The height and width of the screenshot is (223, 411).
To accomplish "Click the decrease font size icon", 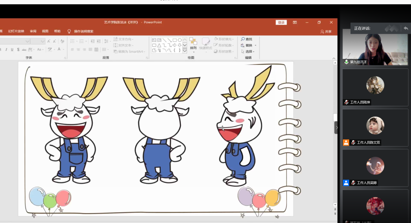I will [x=54, y=41].
